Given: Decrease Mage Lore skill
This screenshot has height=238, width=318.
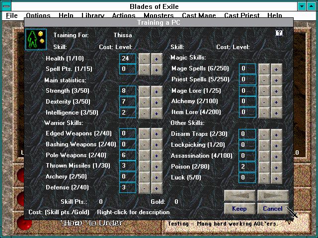Looking at the screenshot, I should [264, 91].
